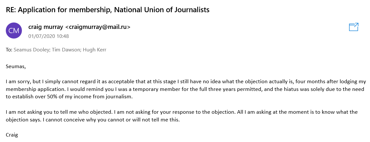Click the 'Craig' signature

coord(12,135)
